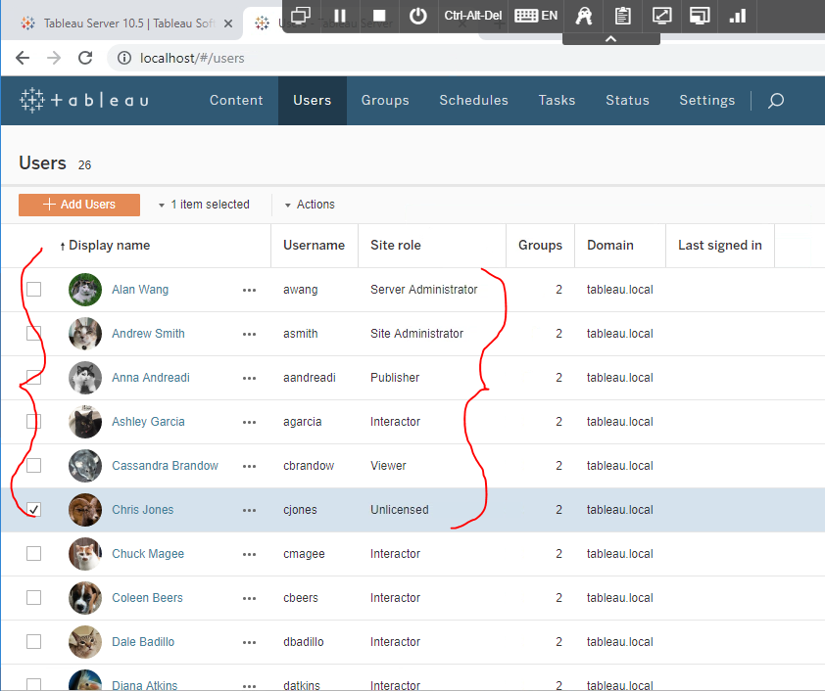The image size is (825, 691).
Task: Open the ellipsis menu for Ashley Garcia
Action: (250, 423)
